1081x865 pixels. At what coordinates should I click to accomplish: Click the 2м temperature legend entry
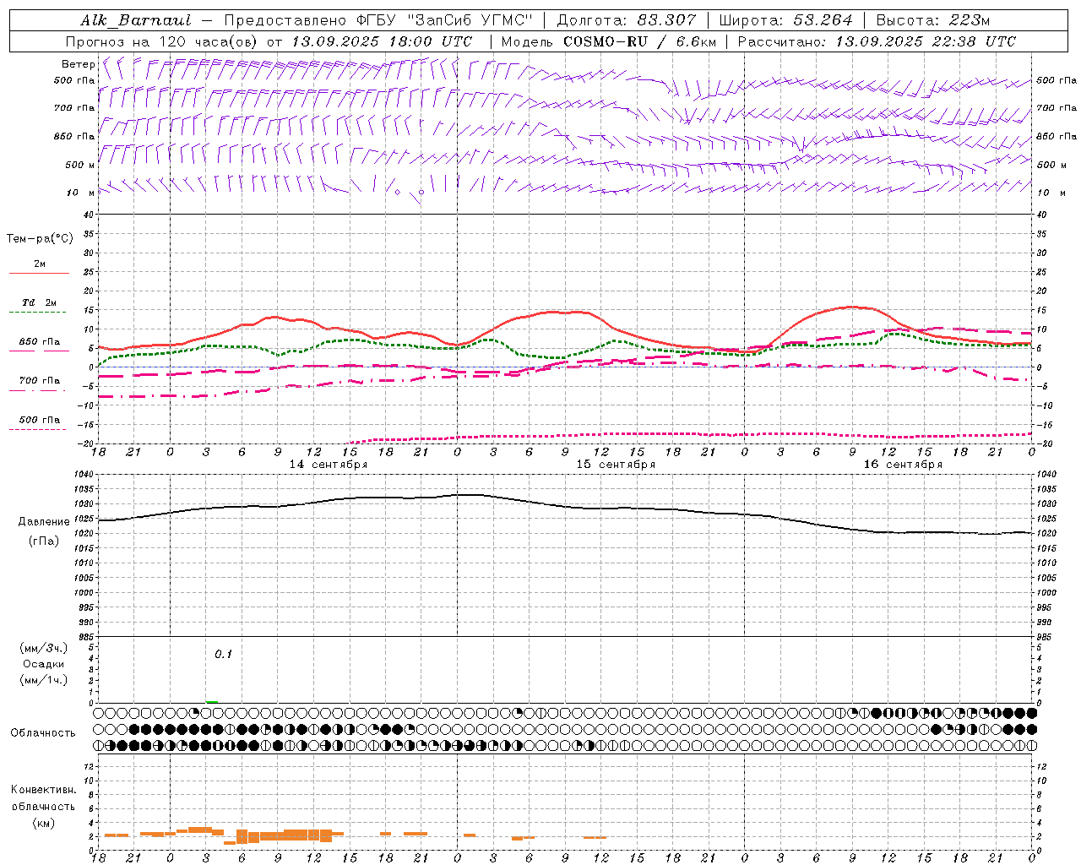click(x=40, y=264)
